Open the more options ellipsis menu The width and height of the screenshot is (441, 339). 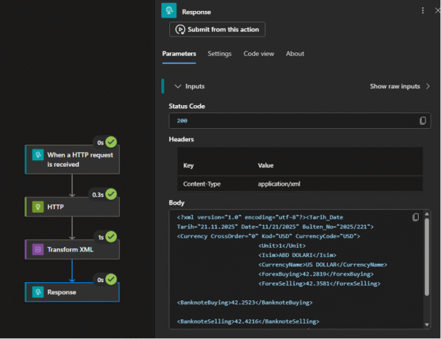pyautogui.click(x=423, y=11)
